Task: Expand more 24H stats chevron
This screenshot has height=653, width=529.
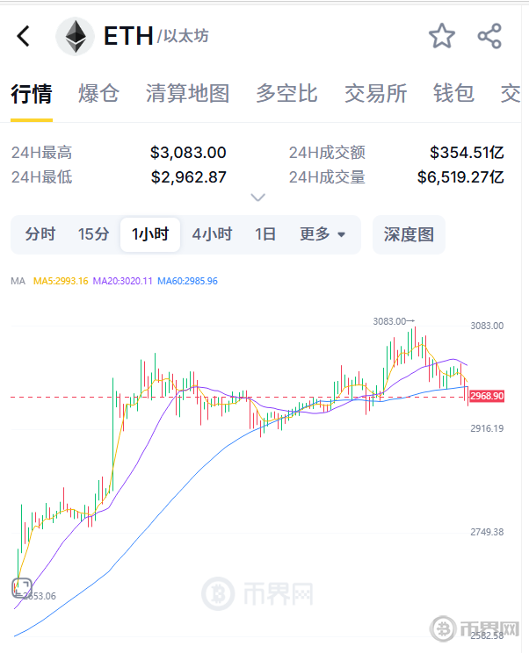Action: pyautogui.click(x=258, y=197)
